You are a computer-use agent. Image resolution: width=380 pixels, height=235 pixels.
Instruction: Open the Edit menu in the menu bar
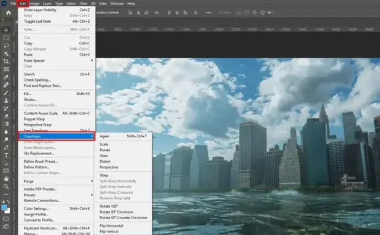(x=23, y=4)
